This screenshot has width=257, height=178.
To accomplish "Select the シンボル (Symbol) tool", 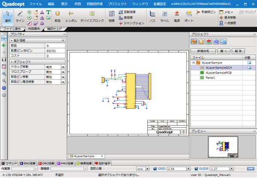I will point(71,17).
